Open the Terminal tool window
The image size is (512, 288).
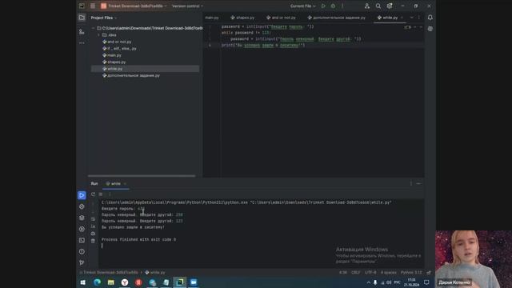click(82, 240)
